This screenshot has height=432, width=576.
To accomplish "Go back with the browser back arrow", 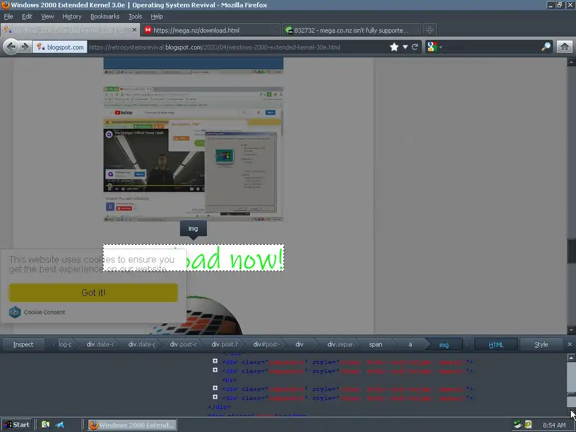I will [x=11, y=47].
